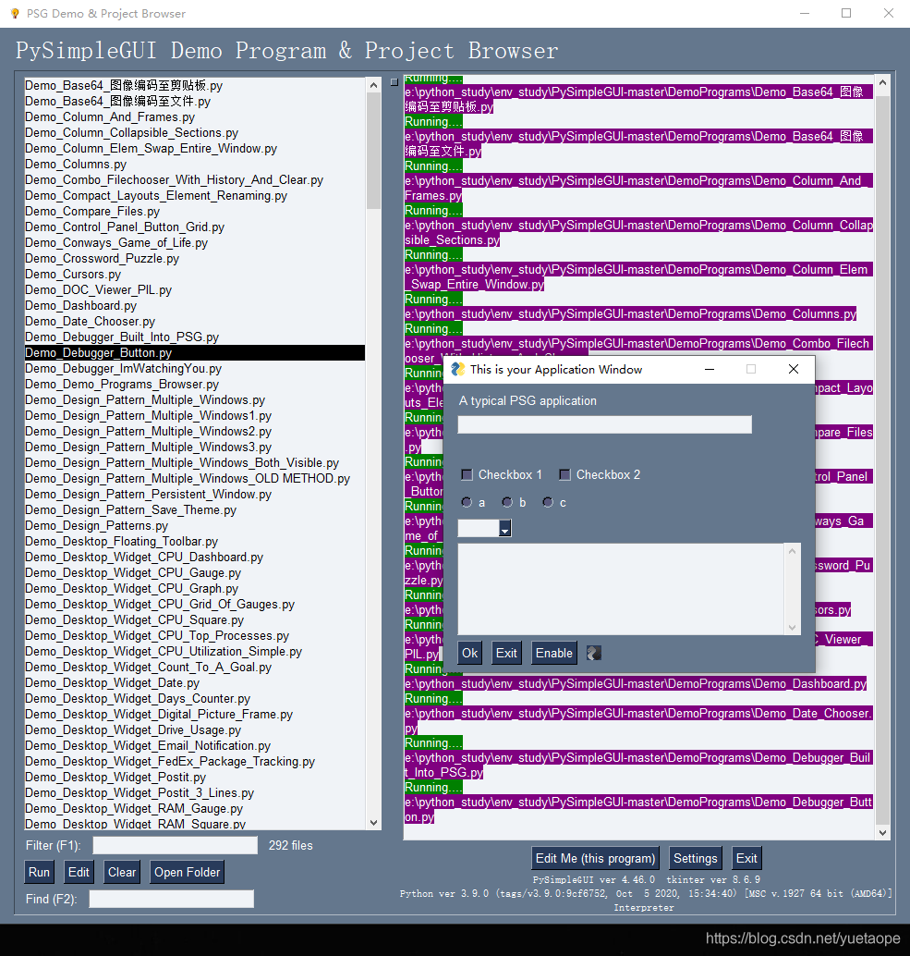
Task: Select Demo_Desktop_Floating_Toolbar.py
Action: pos(195,542)
